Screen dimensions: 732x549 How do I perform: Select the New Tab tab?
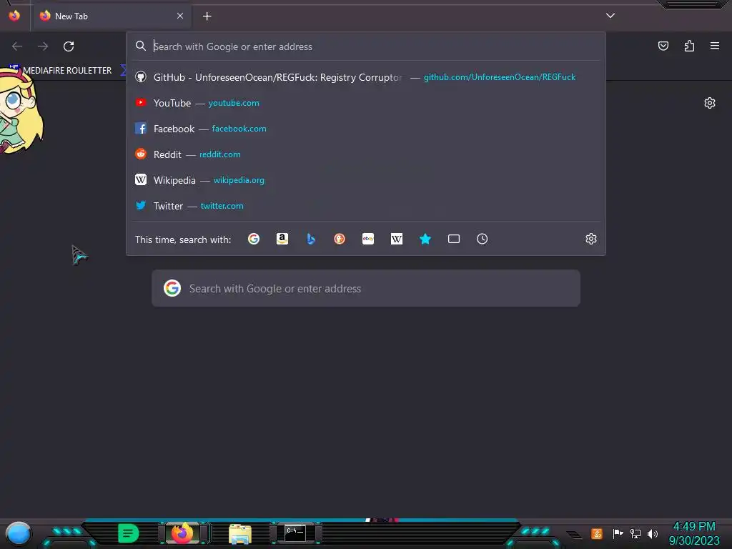111,16
